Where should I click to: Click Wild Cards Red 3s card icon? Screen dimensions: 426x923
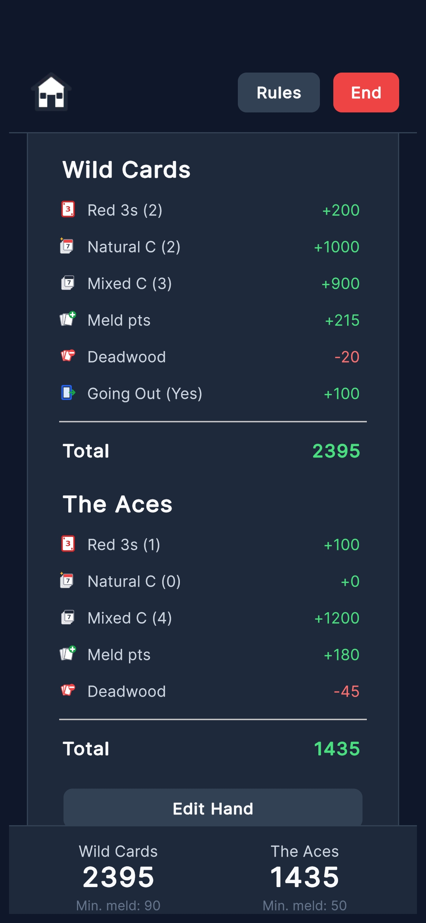click(68, 209)
